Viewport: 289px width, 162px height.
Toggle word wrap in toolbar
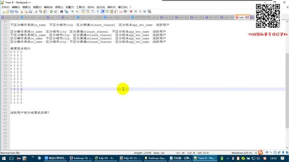coord(93,12)
